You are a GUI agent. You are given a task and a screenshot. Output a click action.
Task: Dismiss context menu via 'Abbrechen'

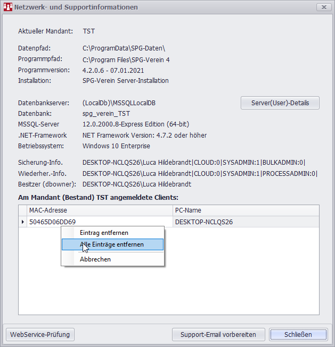pyautogui.click(x=95, y=259)
